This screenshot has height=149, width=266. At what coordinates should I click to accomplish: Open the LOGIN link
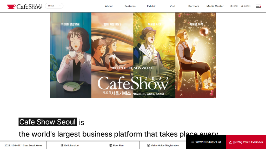click(x=247, y=6)
